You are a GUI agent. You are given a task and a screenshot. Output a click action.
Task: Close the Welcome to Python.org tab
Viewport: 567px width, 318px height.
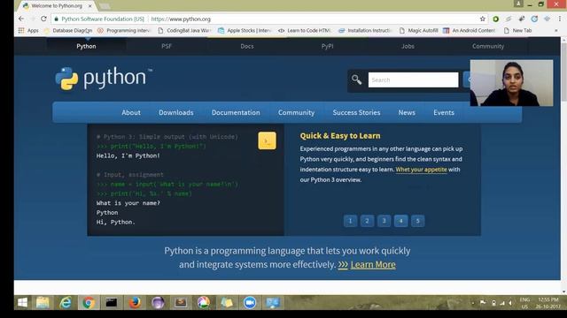[90, 6]
